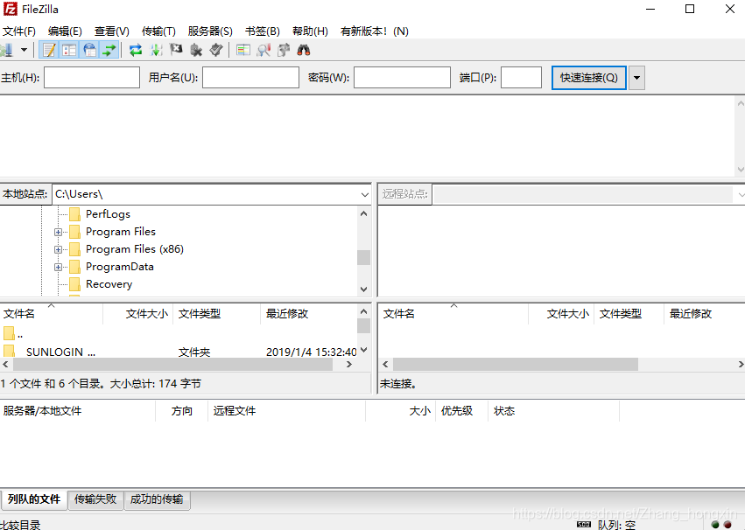The image size is (745, 530).
Task: Open the 传输(T) menu
Action: pos(158,31)
